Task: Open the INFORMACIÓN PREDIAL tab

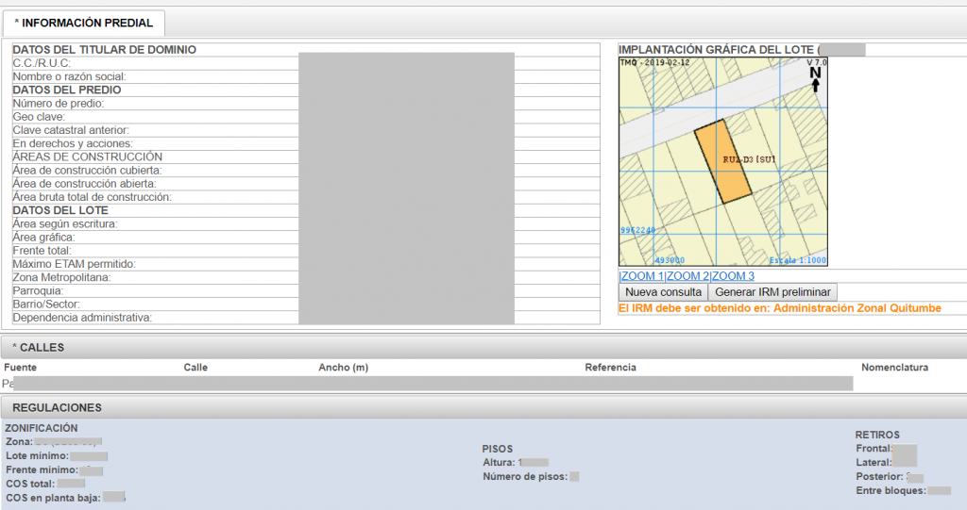Action: 83,23
